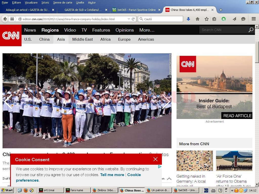Show the next gallery photo
The image size is (259, 194).
(166, 102)
